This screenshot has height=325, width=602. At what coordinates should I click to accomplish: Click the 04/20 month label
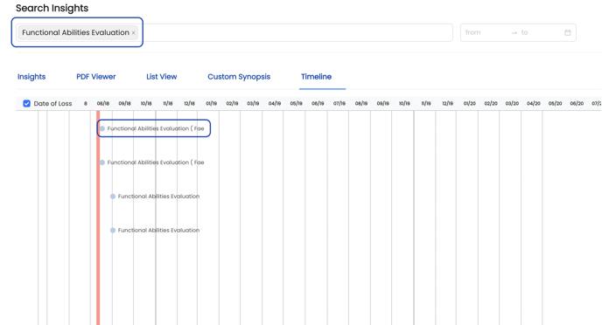click(x=533, y=103)
